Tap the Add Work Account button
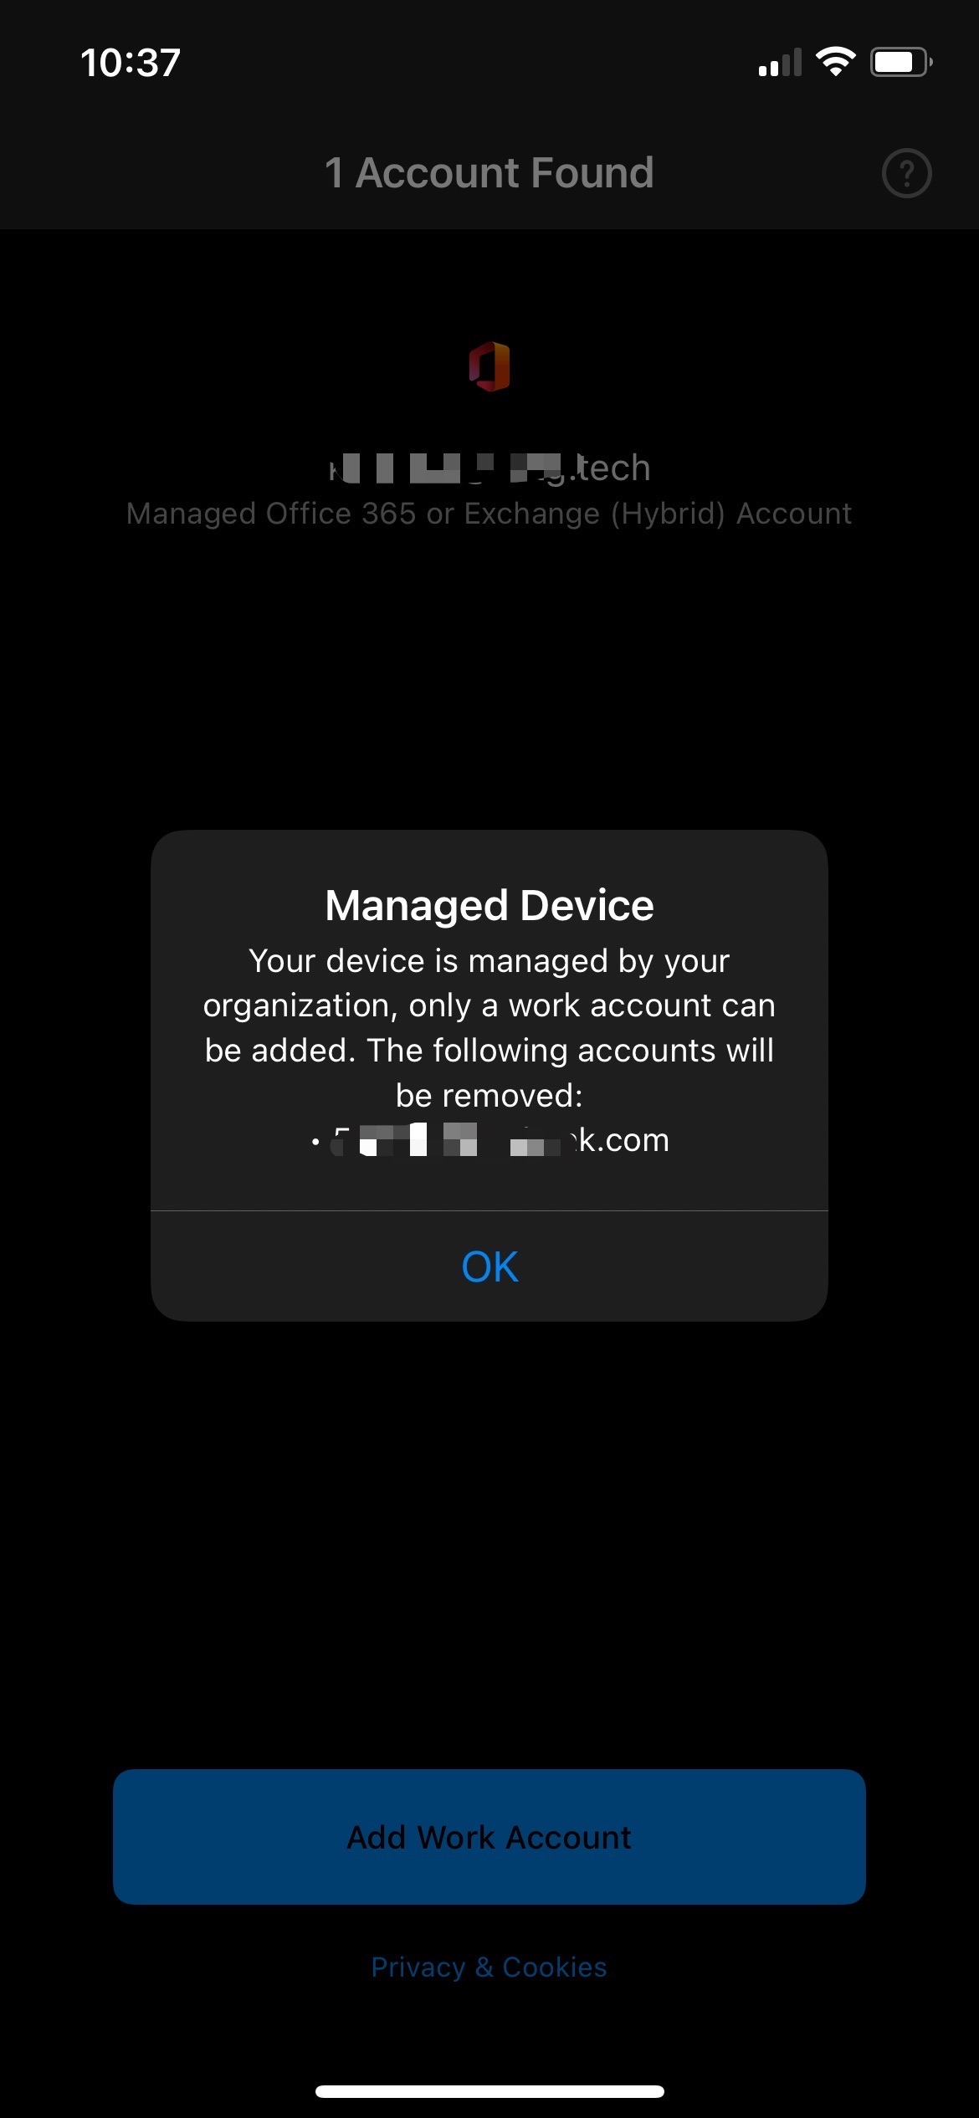Viewport: 979px width, 2118px height. tap(489, 1837)
